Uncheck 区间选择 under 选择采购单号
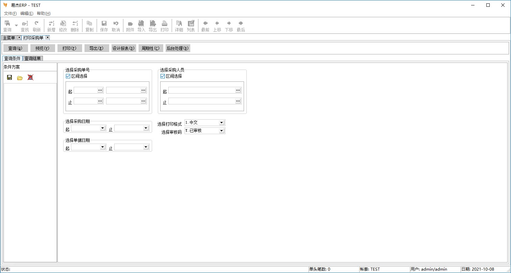Screen dimensions: 511x273 68,76
